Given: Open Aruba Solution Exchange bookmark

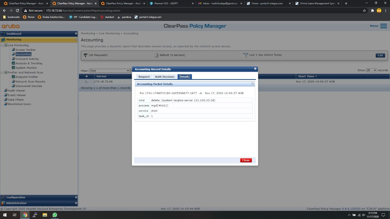Looking at the screenshot, I should pos(51,17).
